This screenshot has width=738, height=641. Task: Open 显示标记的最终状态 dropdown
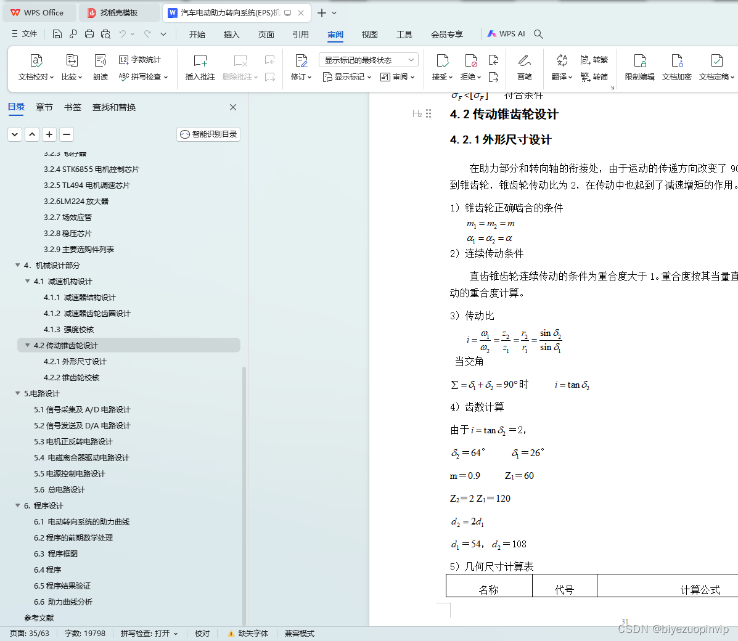click(369, 60)
